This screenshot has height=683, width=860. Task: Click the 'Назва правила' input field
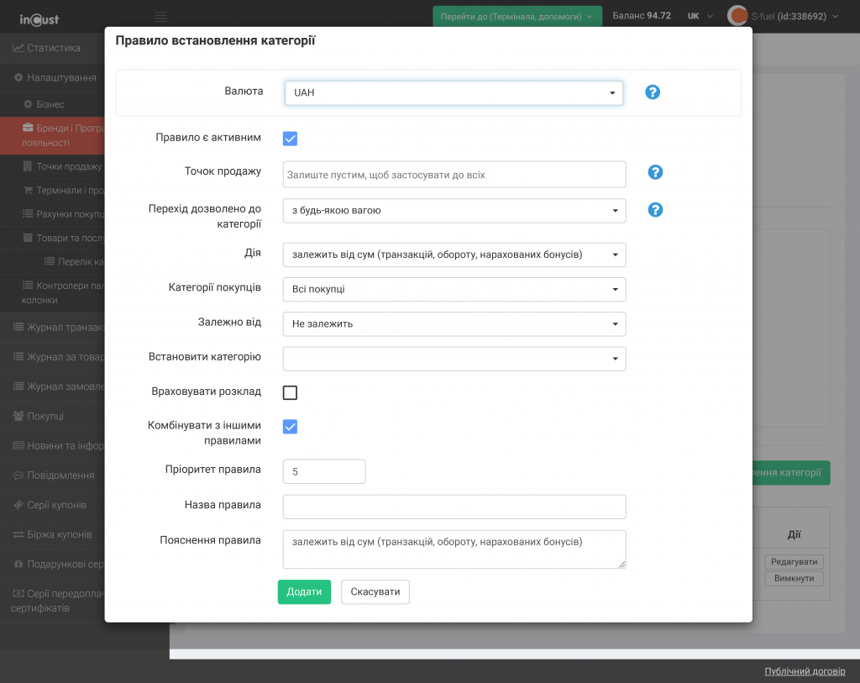tap(454, 507)
